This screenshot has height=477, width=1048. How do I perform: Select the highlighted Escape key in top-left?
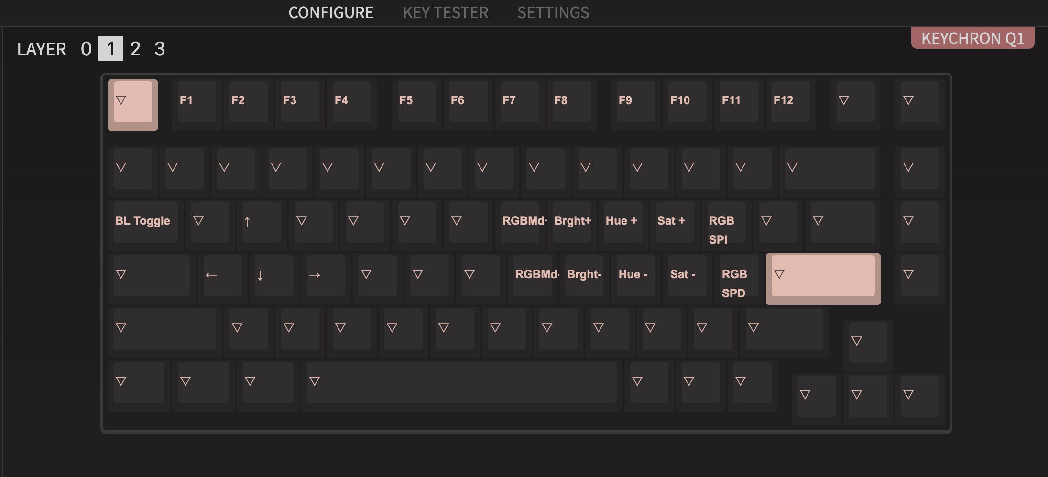[133, 105]
